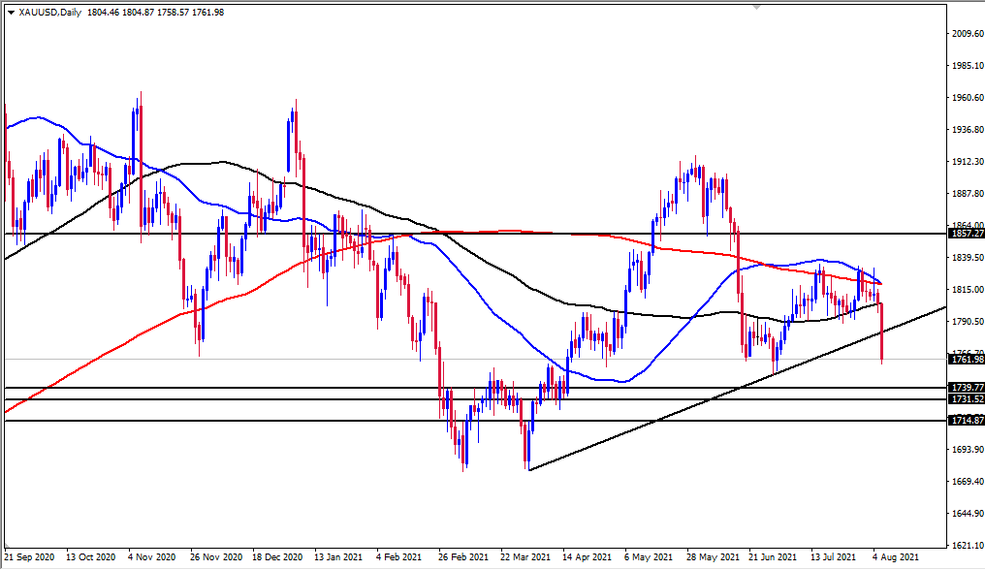The width and height of the screenshot is (985, 570).
Task: Click the XAUUSD,Daily chart title text
Action: (50, 12)
